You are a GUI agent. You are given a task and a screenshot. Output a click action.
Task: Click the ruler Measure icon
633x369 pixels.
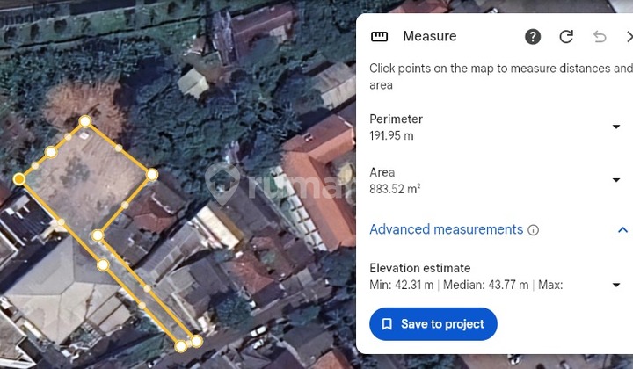click(x=380, y=37)
